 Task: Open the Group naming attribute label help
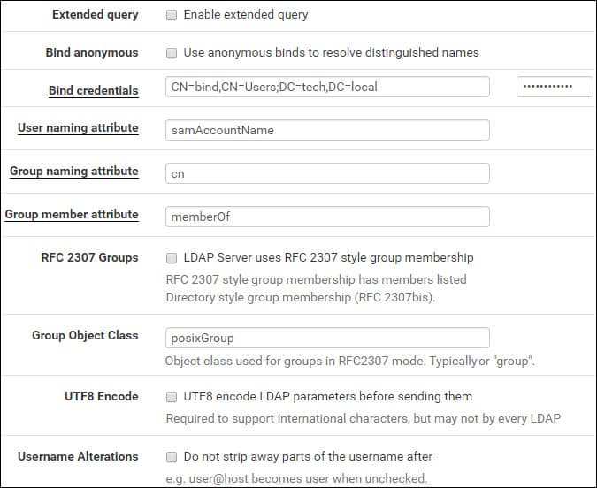(x=74, y=171)
